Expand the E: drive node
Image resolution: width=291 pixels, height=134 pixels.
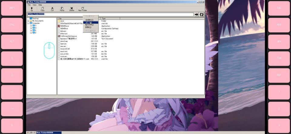pyautogui.click(x=31, y=30)
